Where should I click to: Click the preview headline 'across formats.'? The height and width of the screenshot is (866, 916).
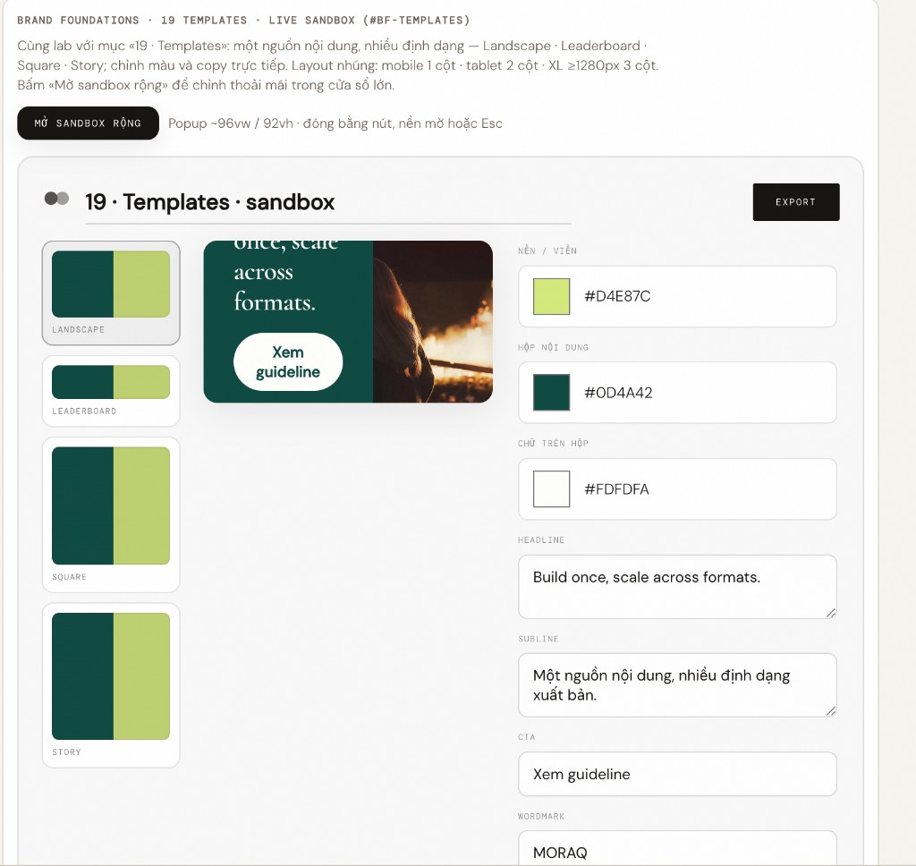click(x=275, y=287)
